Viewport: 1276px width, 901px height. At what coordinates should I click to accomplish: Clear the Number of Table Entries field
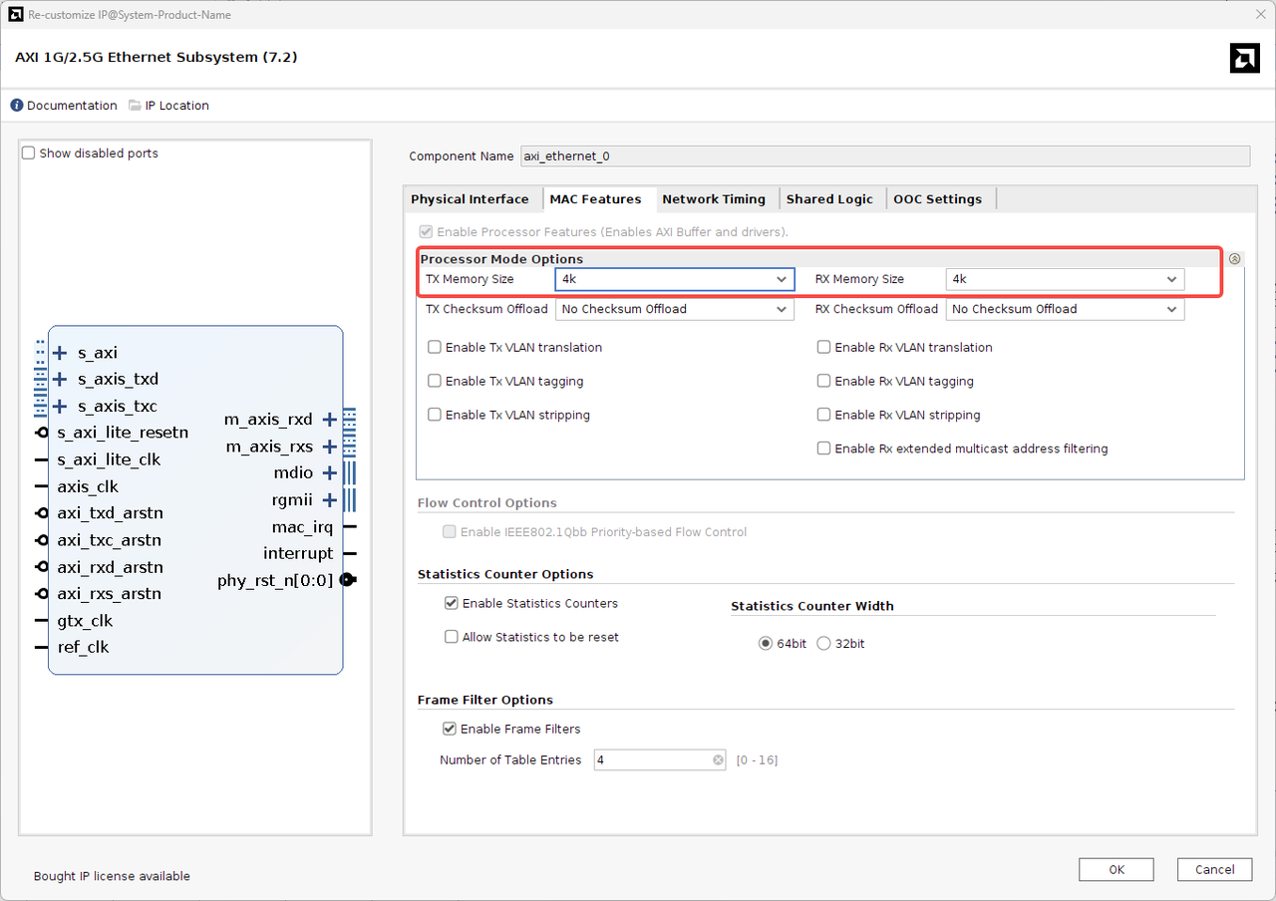pyautogui.click(x=718, y=760)
